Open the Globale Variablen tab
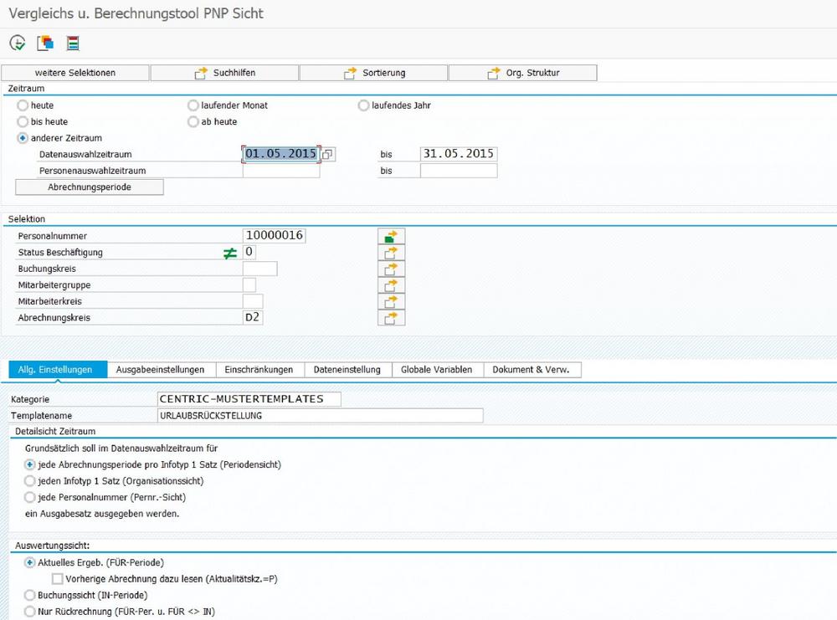The height and width of the screenshot is (620, 837). pyautogui.click(x=436, y=370)
